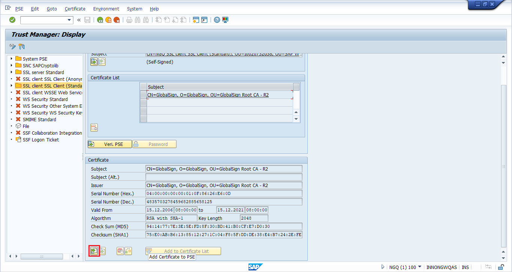Click the lock icon in status bar
This screenshot has width=512, height=272.
pos(501,267)
